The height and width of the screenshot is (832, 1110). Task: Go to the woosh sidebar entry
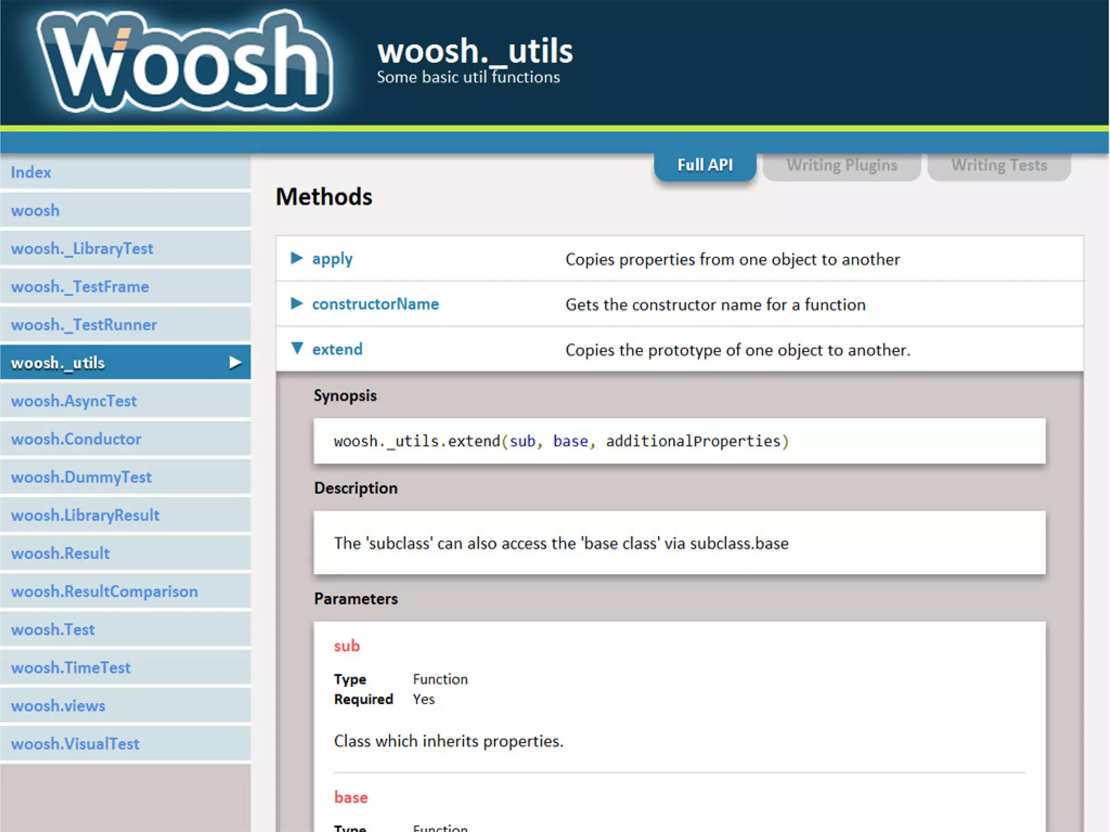[x=125, y=210]
